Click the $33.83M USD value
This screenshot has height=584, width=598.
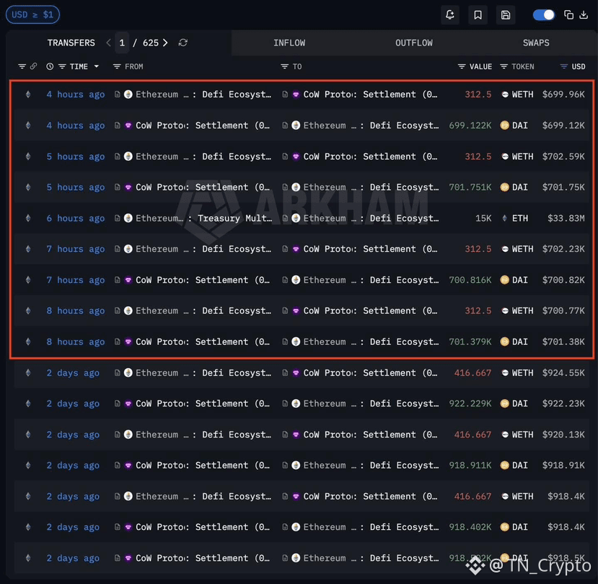click(566, 218)
